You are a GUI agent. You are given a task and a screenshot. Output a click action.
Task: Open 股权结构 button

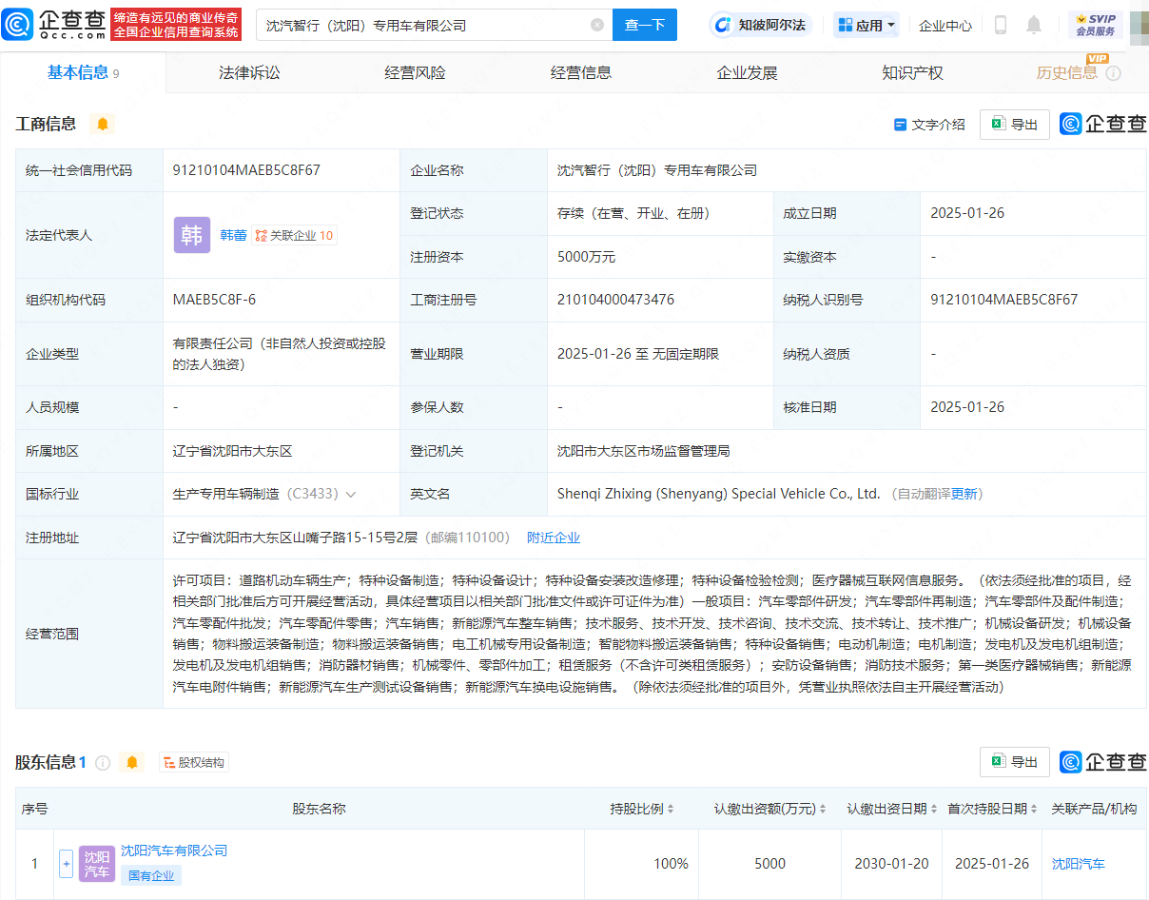[194, 763]
